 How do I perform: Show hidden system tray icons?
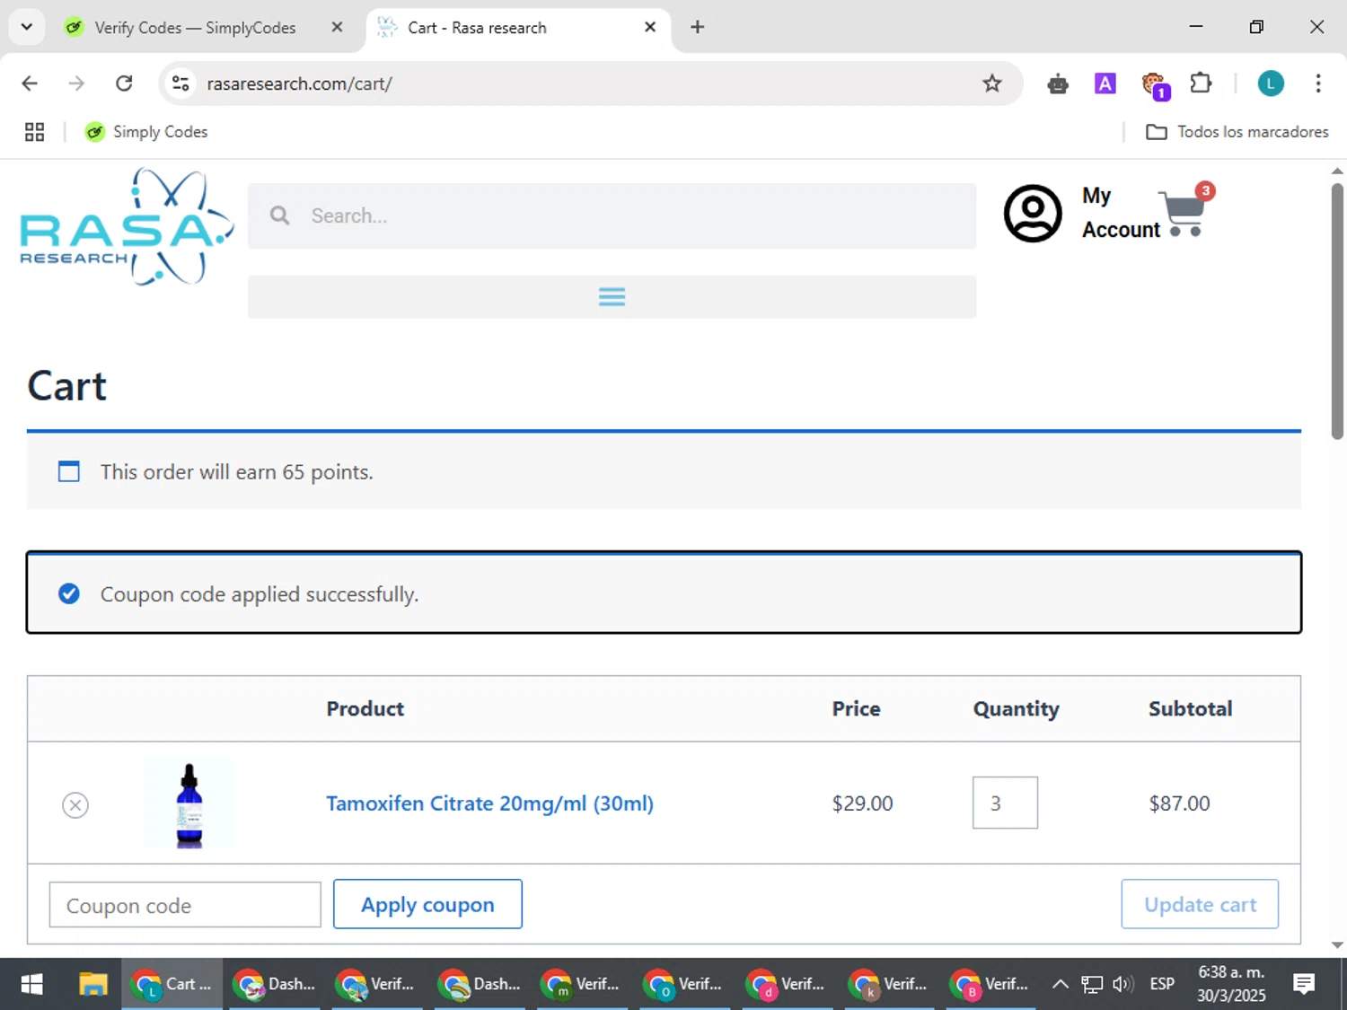click(x=1060, y=984)
